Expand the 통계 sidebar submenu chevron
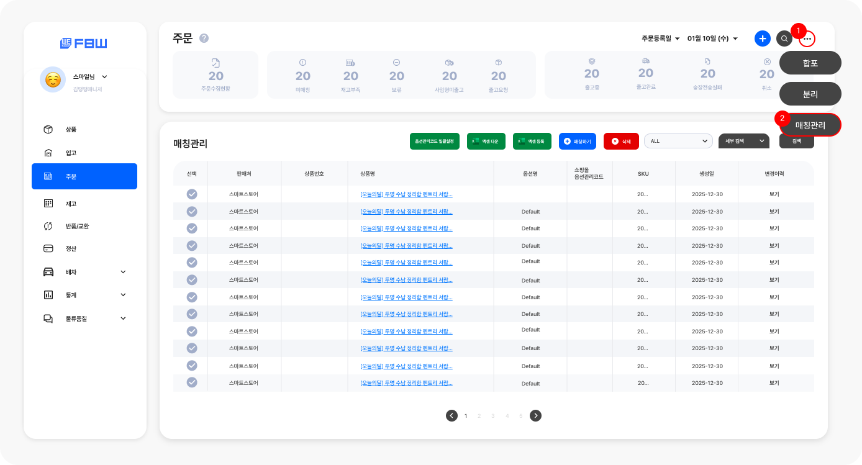This screenshot has width=862, height=465. click(x=123, y=294)
